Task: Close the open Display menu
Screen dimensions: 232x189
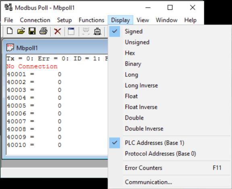Action: pos(120,20)
